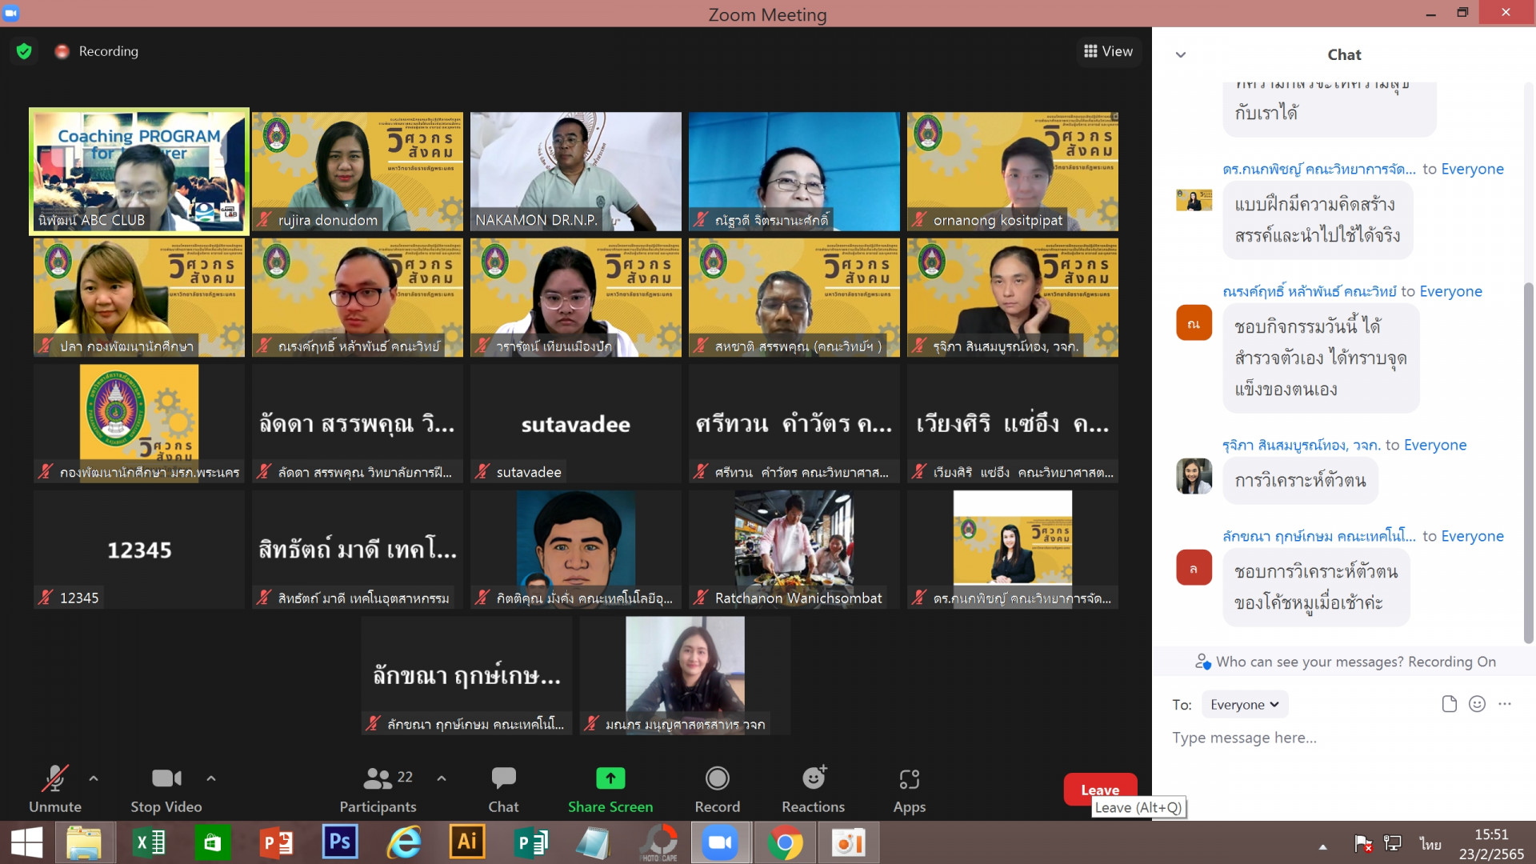Leave the meeting
The height and width of the screenshot is (864, 1536).
click(1100, 790)
